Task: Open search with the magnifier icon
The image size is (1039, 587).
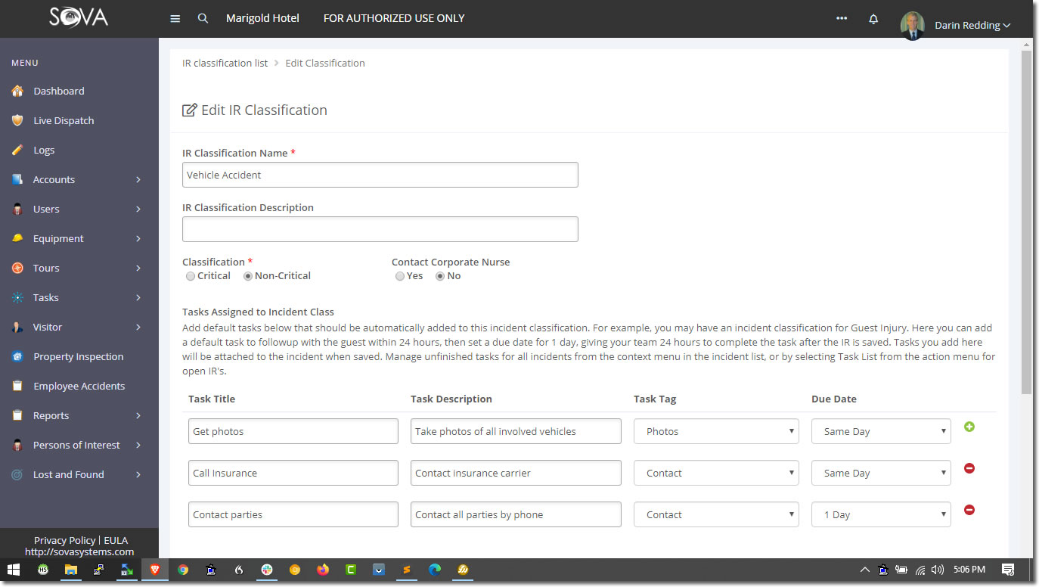Action: tap(203, 18)
